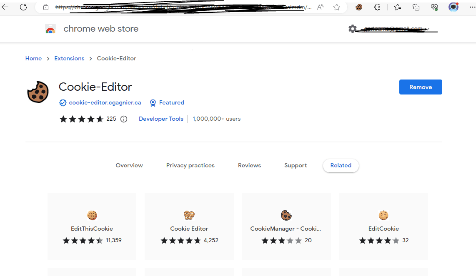Click the Cookie Editor gingerbread-style icon
The width and height of the screenshot is (476, 276).
pyautogui.click(x=189, y=215)
